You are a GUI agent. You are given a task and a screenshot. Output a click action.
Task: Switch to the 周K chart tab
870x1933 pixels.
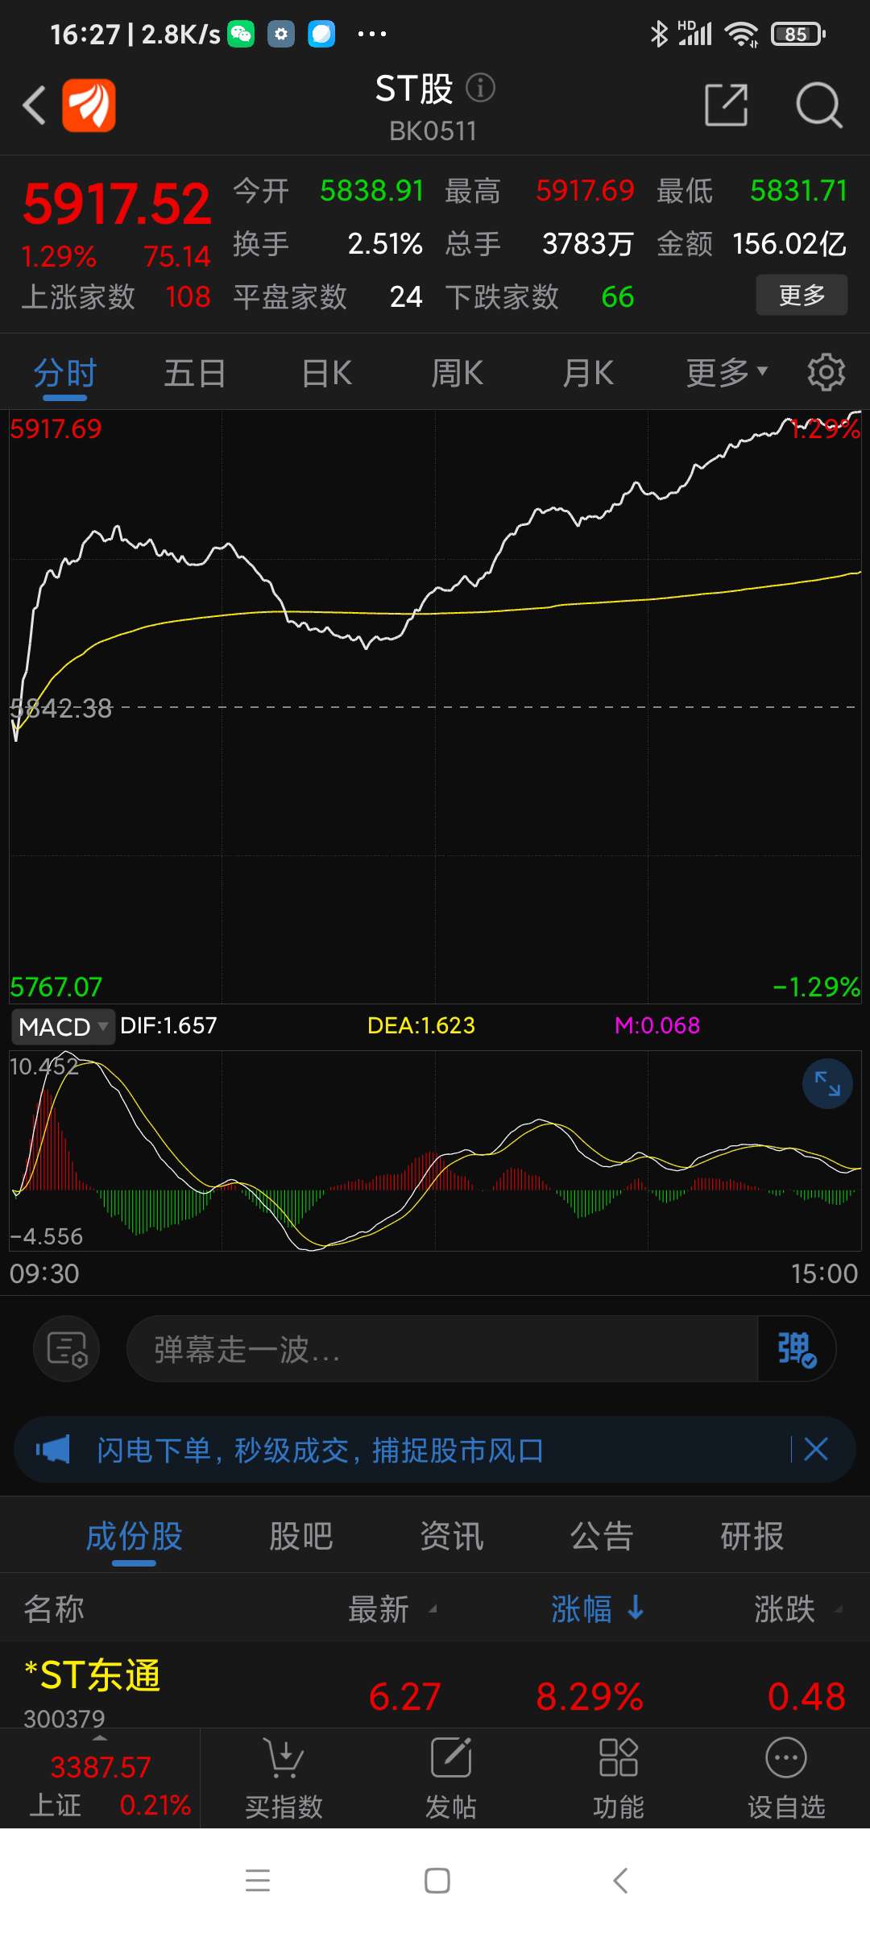click(458, 373)
